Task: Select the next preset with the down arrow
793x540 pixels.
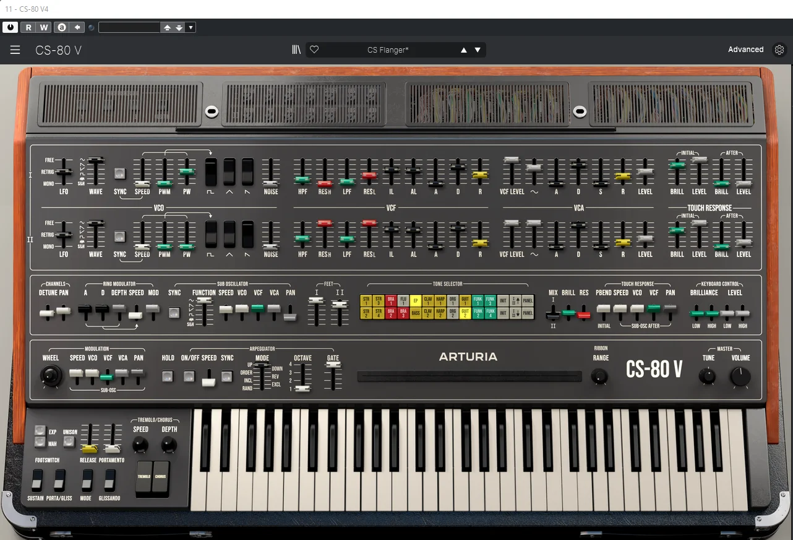Action: point(478,50)
